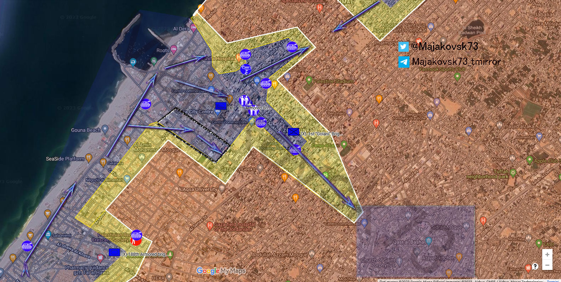Image resolution: width=561 pixels, height=282 pixels.
Task: Select the tank marker on Shifa-Ezz Aldine road
Action: 292,47
